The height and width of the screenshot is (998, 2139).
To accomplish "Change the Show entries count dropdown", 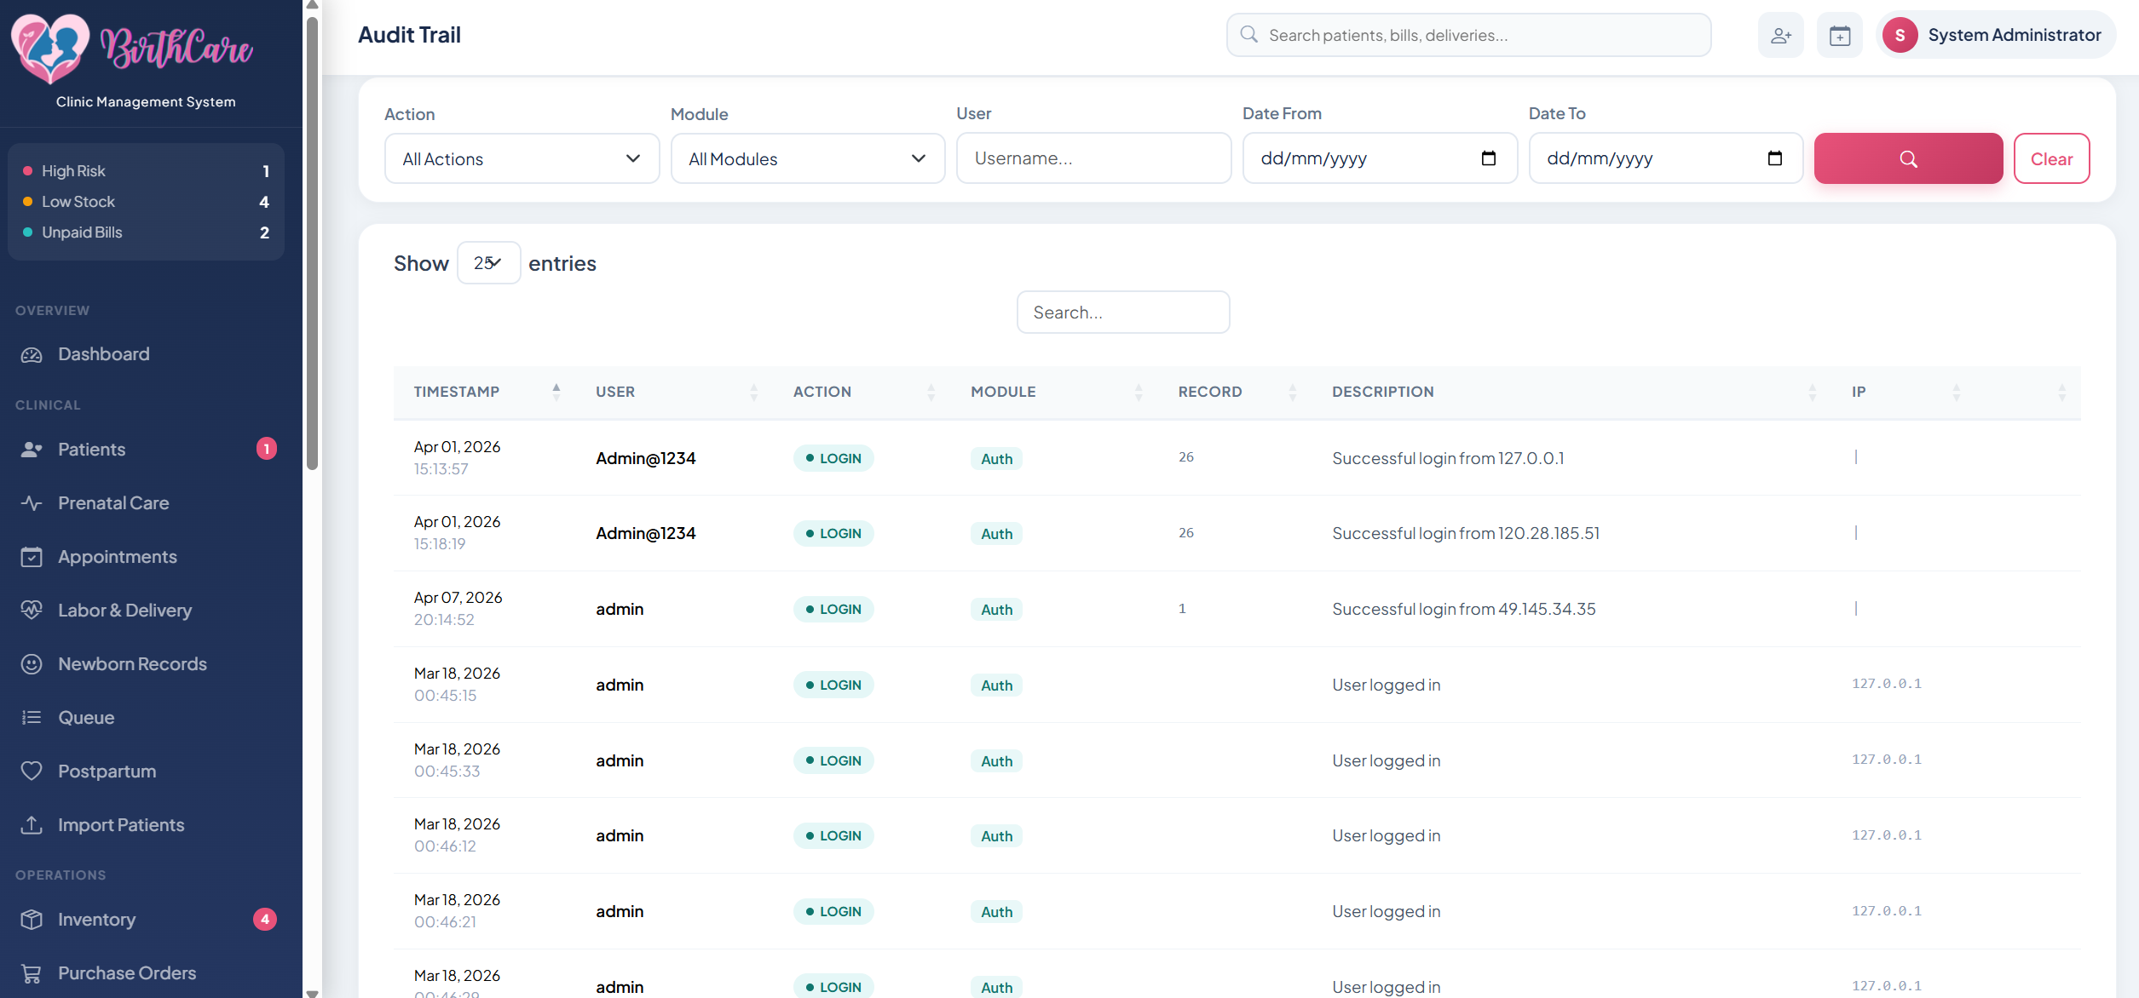I will point(488,262).
